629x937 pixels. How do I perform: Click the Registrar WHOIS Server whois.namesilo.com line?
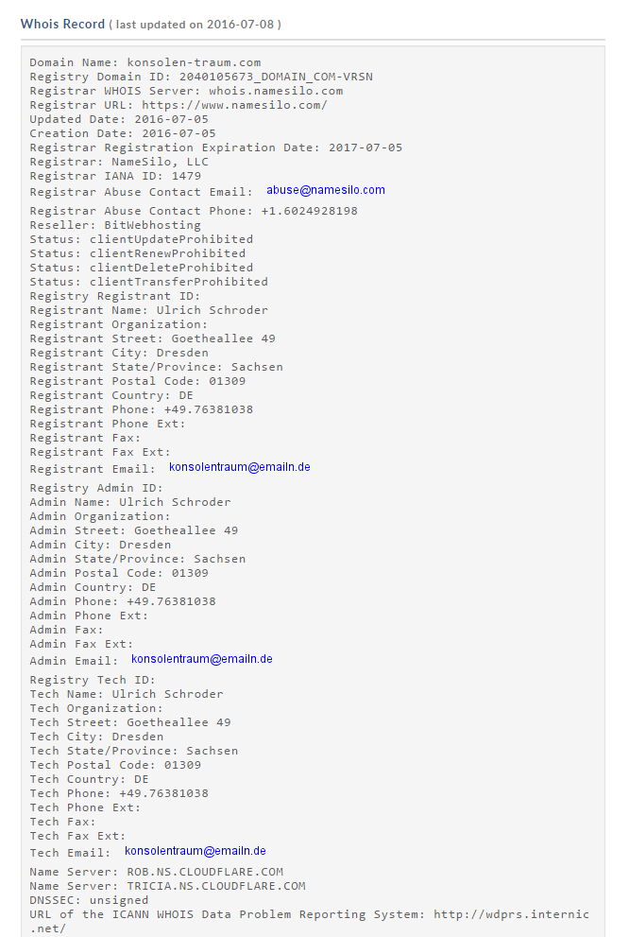coord(186,91)
